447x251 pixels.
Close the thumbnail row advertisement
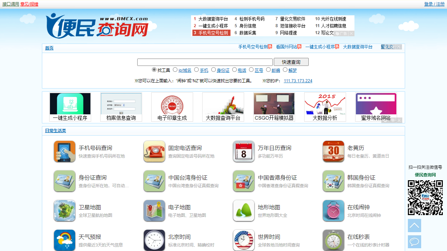(x=399, y=120)
